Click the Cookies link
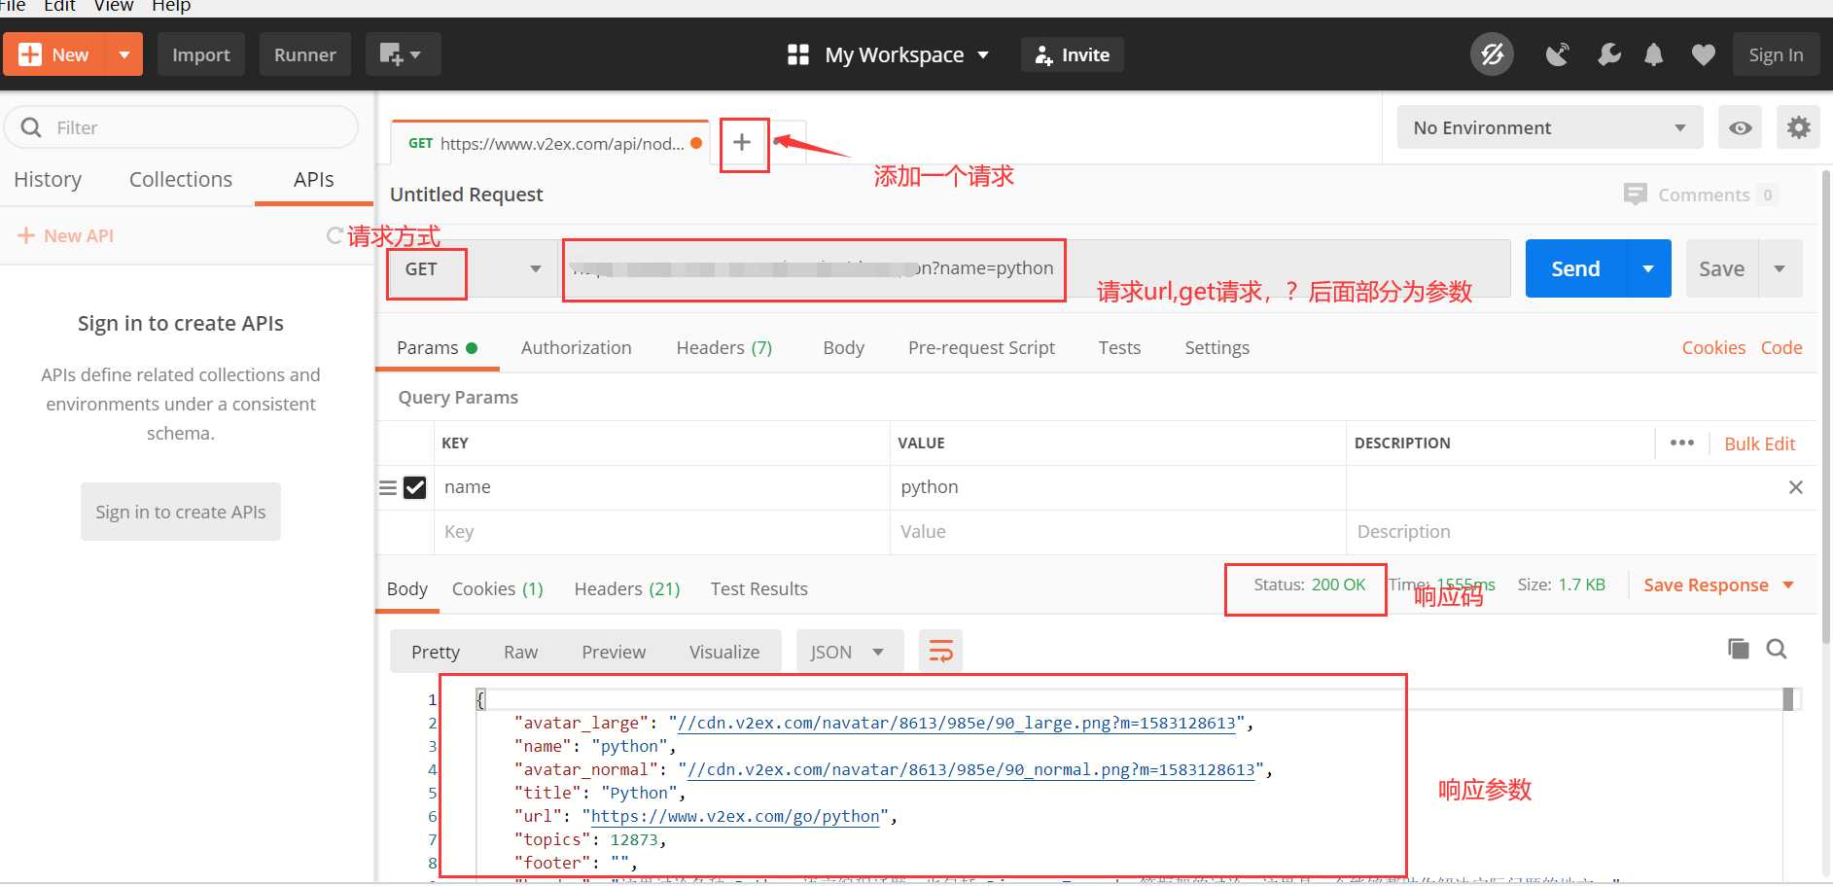This screenshot has width=1833, height=886. (1713, 347)
